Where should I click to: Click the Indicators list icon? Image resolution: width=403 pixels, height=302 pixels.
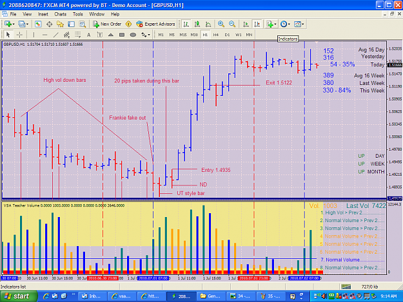coord(270,24)
